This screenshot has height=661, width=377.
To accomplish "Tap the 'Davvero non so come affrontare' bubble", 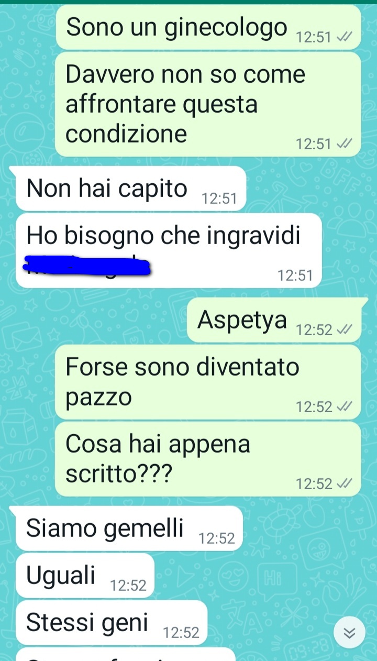I will (x=208, y=104).
